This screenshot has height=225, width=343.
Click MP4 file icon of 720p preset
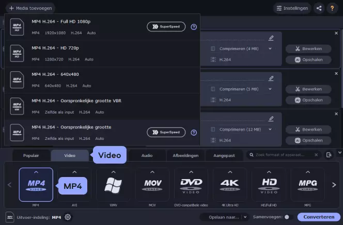17,54
